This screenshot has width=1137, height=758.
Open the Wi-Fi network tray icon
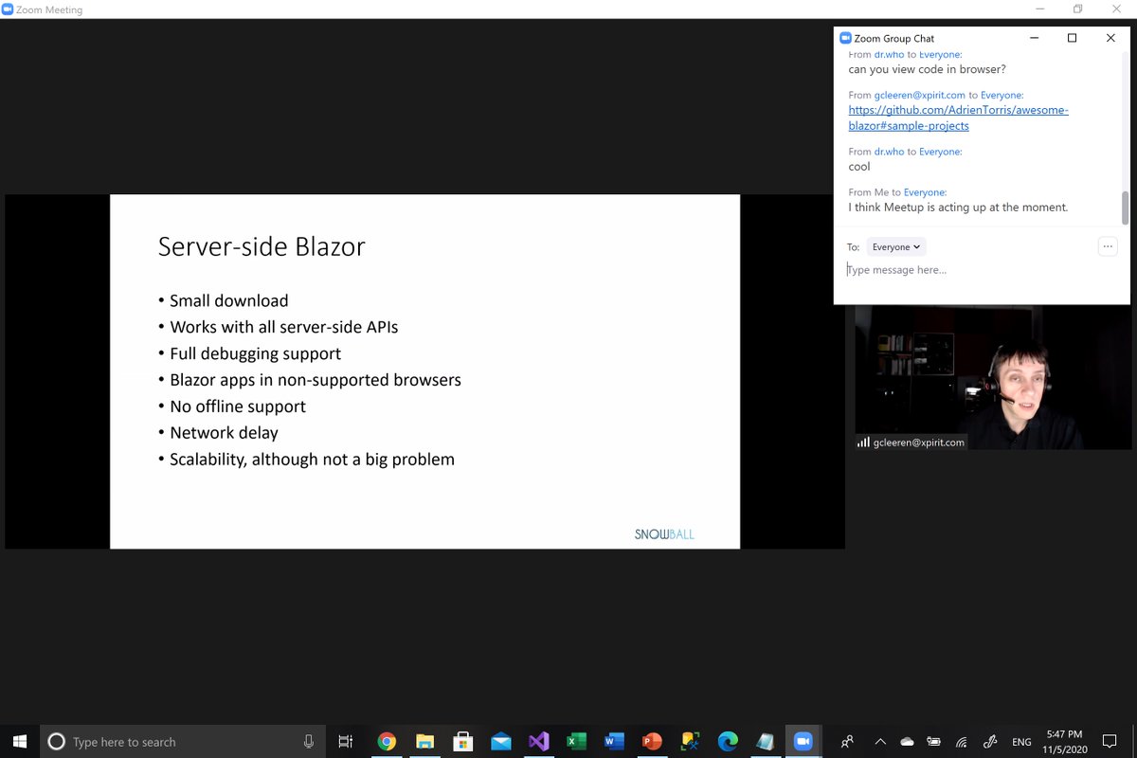[962, 742]
